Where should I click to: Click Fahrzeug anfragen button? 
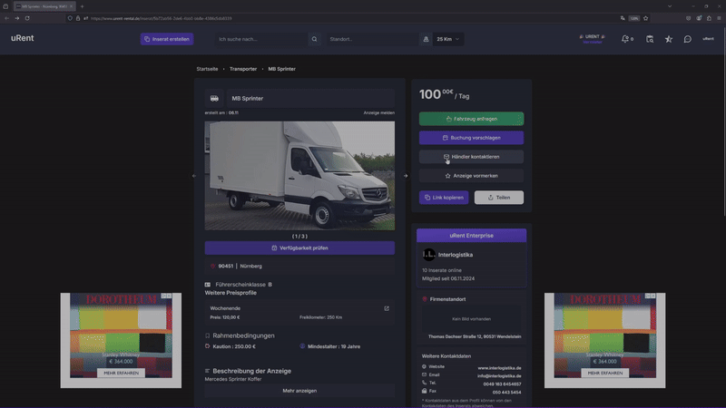[x=471, y=119]
